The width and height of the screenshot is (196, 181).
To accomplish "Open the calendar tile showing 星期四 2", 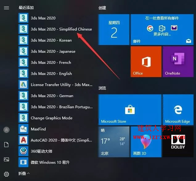I will point(114,30).
